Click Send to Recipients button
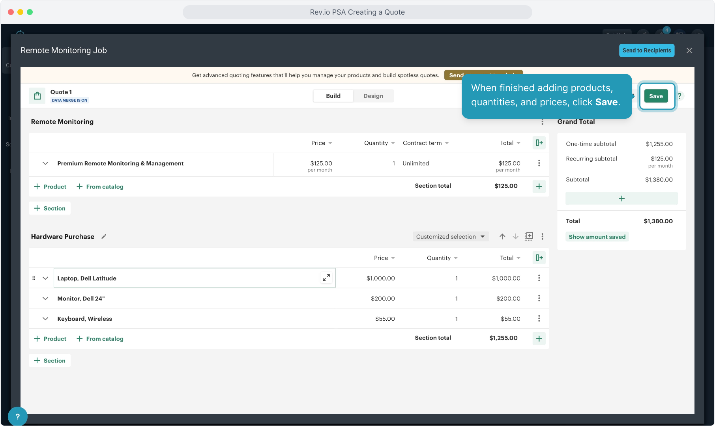715x426 pixels. click(x=646, y=50)
